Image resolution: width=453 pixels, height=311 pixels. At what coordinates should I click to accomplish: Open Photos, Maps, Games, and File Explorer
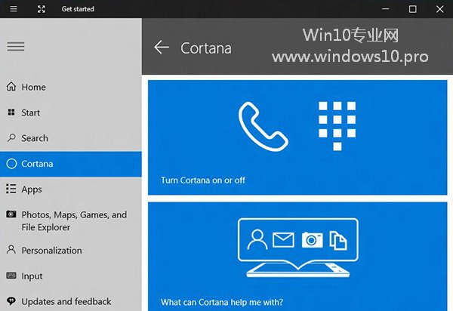71,221
